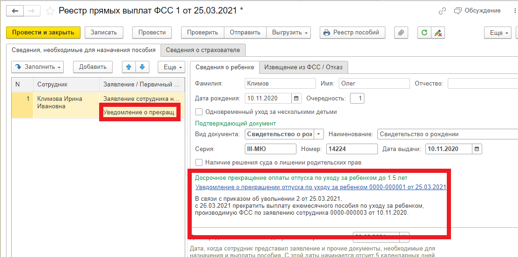Click the empty Отчество field
This screenshot has height=257, width=518.
(x=482, y=84)
